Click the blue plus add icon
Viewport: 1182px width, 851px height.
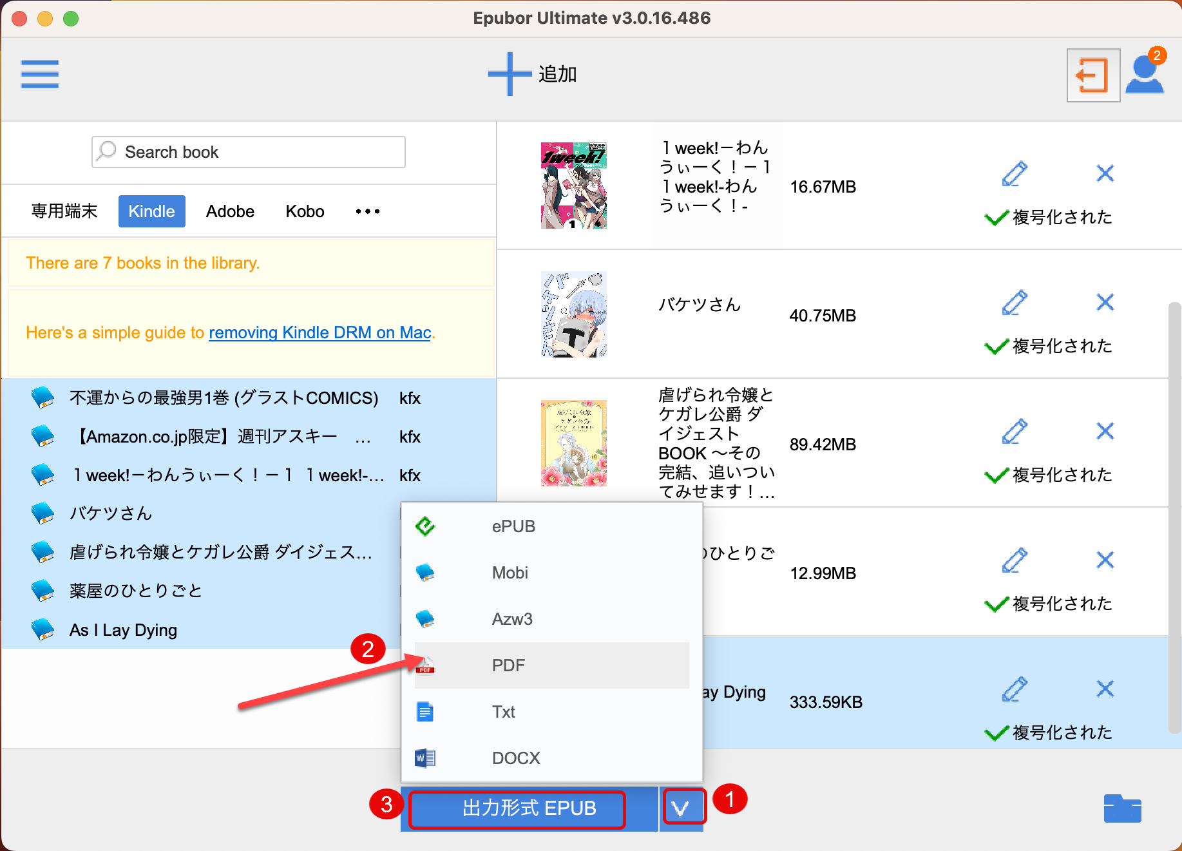point(510,74)
